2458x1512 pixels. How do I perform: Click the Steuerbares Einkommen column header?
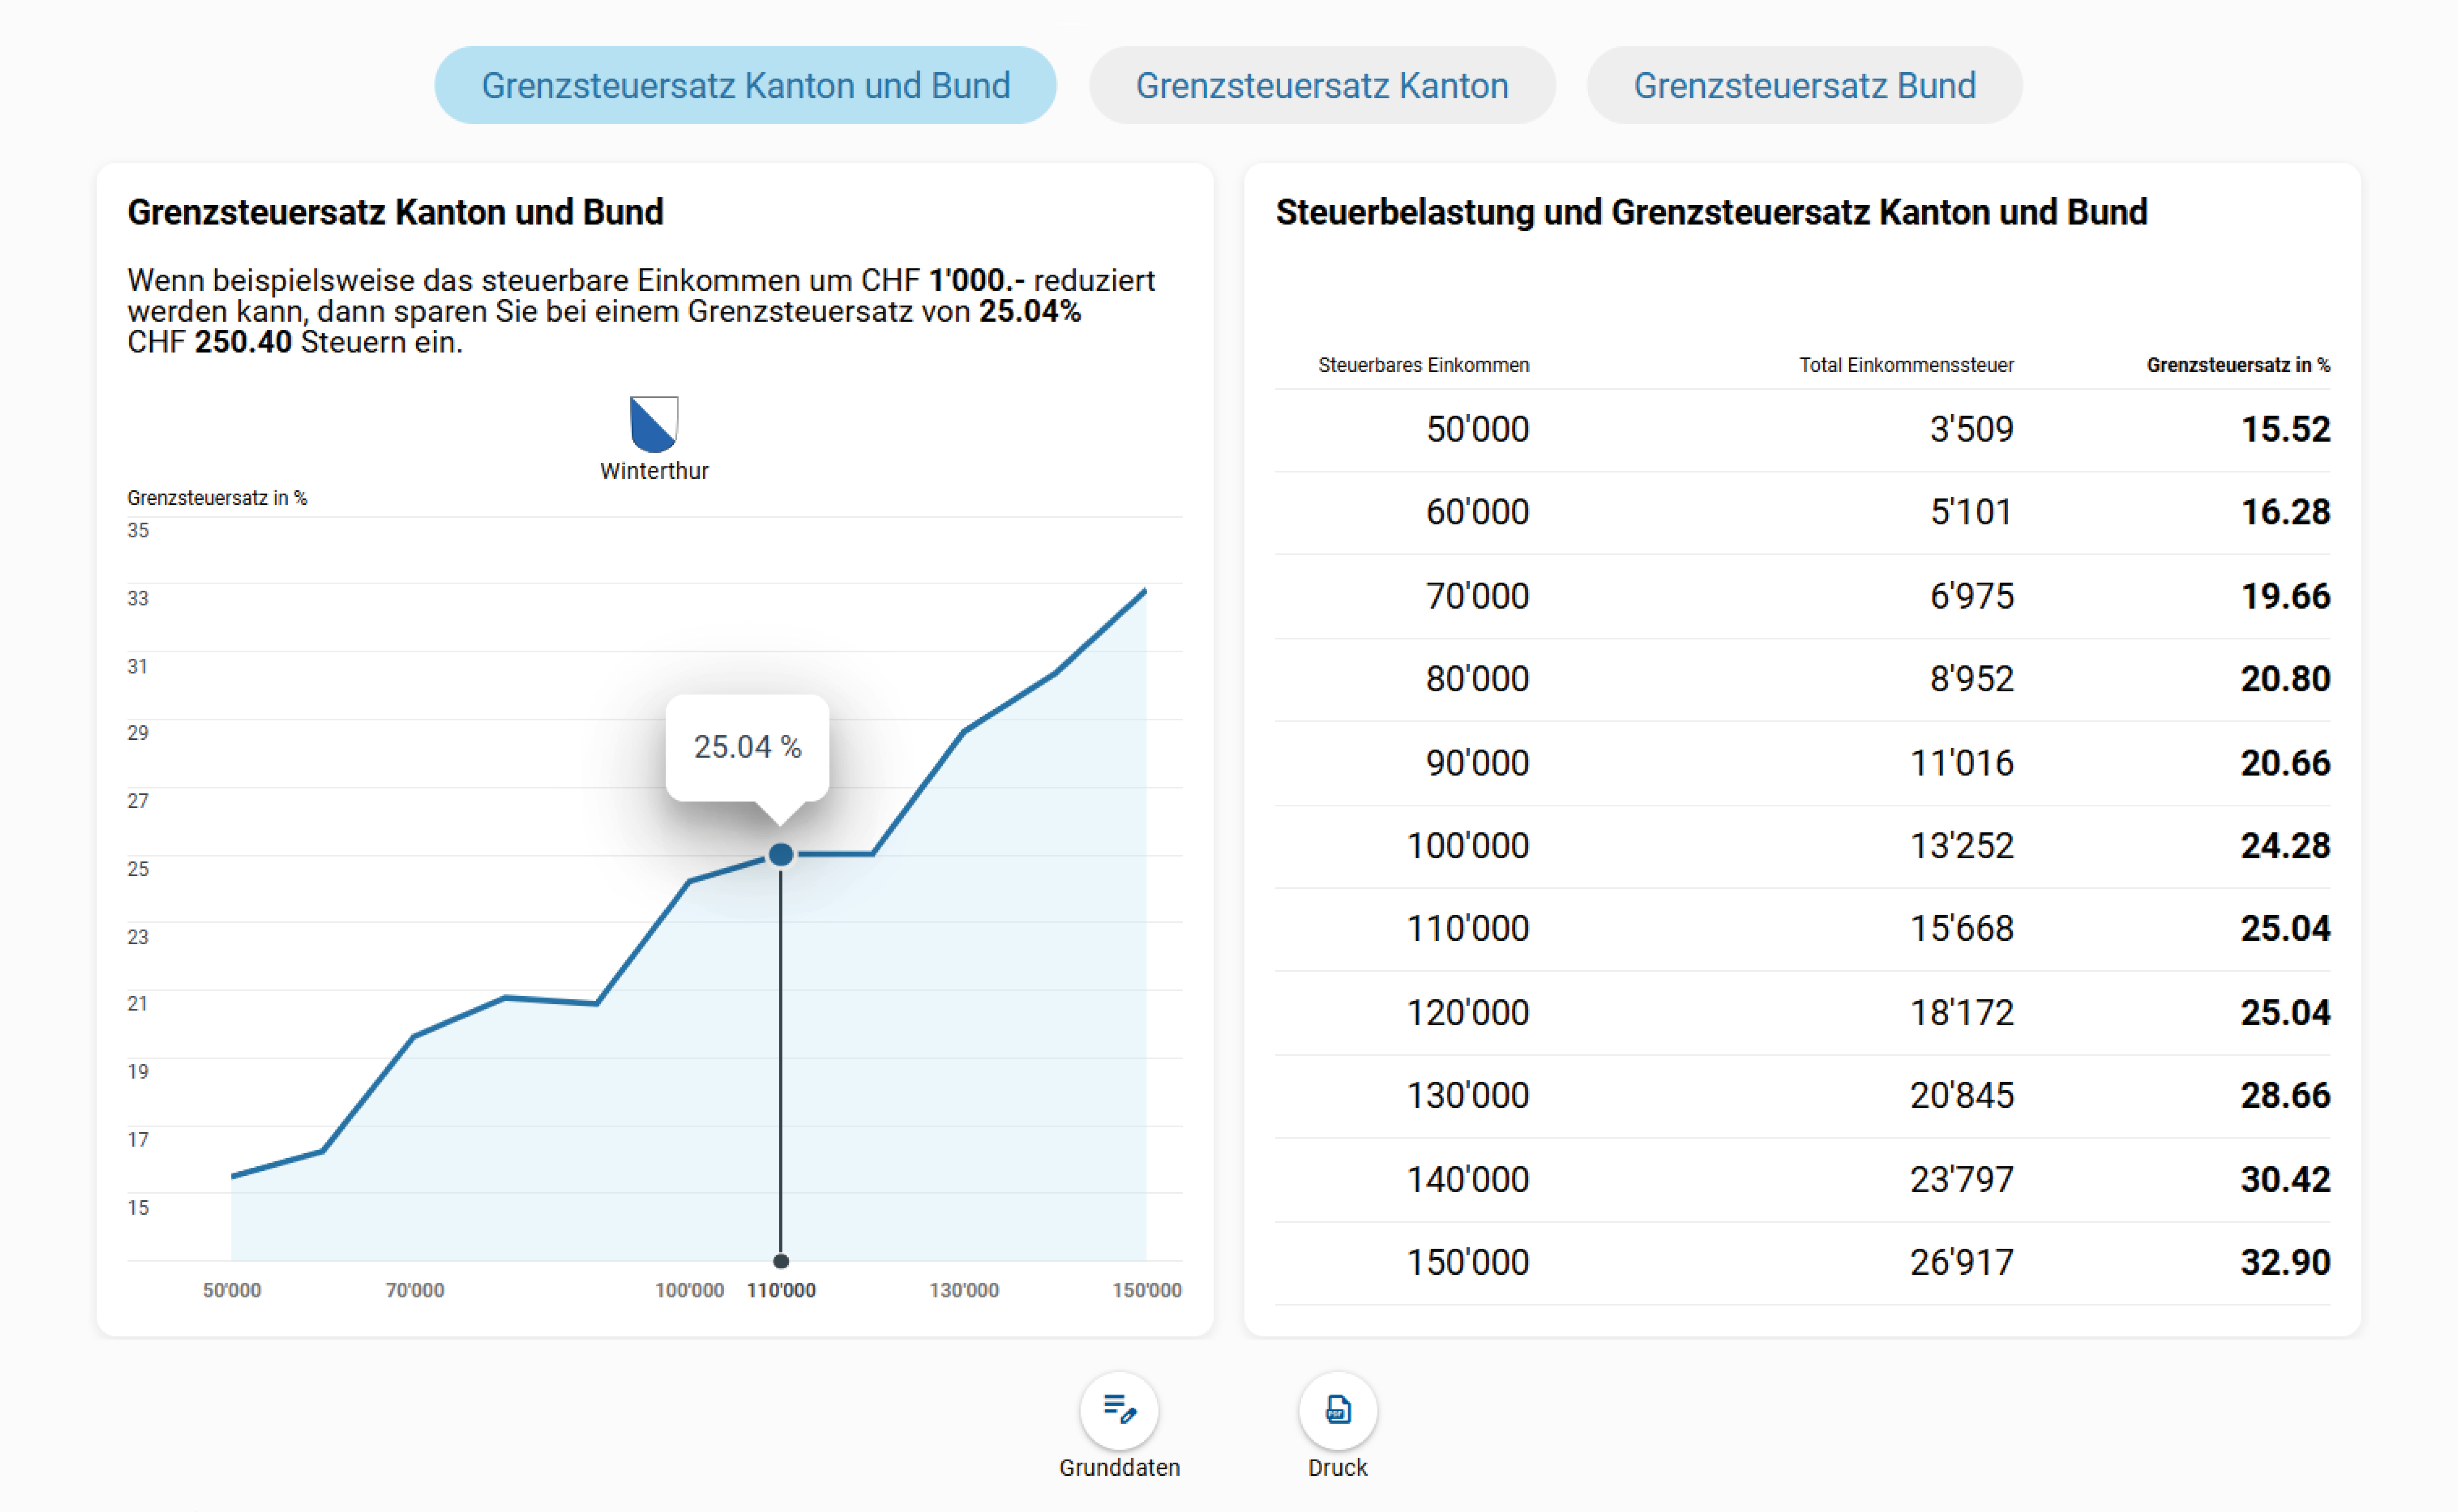(1423, 365)
